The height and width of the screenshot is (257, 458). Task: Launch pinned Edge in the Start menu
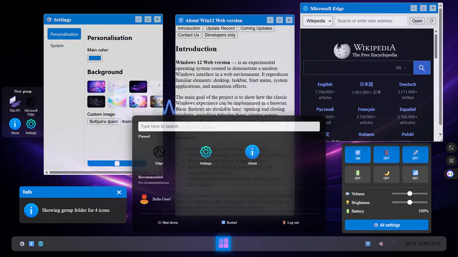[x=159, y=155]
